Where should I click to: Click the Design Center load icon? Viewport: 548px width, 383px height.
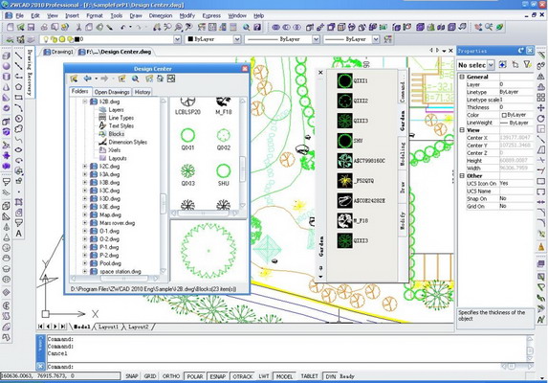pyautogui.click(x=74, y=79)
